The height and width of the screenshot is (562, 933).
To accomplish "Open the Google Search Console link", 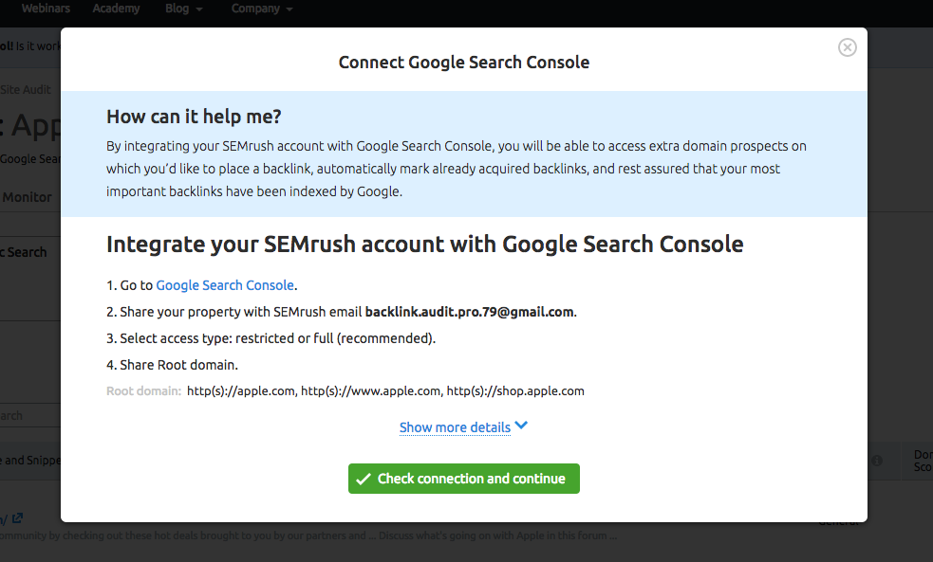I will (x=225, y=285).
